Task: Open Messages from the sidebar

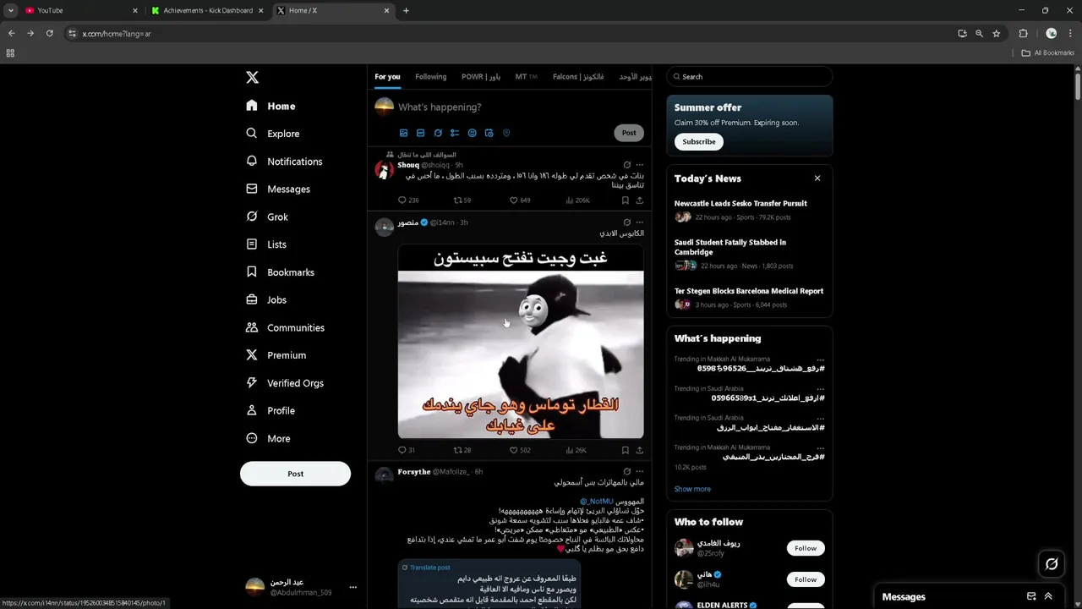Action: click(278, 189)
